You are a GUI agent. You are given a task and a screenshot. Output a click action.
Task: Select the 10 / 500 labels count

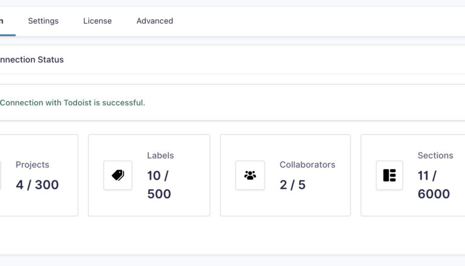click(x=159, y=184)
